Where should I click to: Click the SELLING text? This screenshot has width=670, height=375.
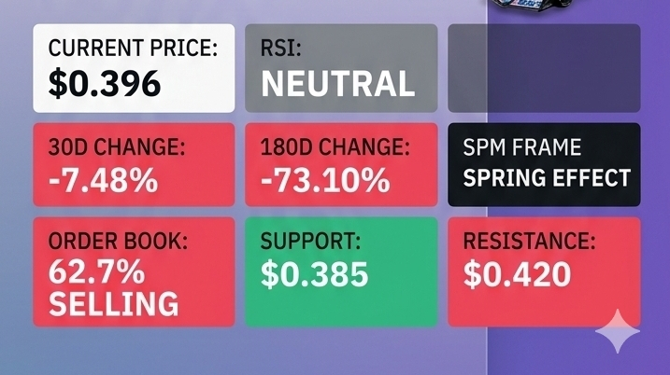(x=113, y=304)
